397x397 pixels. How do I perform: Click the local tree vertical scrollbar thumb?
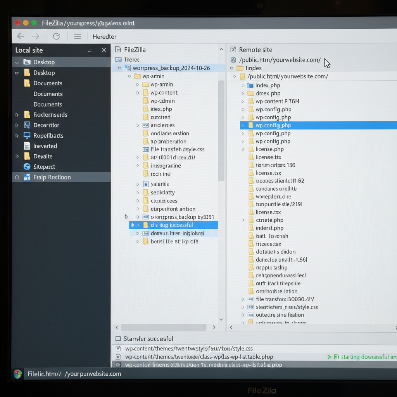click(x=221, y=131)
